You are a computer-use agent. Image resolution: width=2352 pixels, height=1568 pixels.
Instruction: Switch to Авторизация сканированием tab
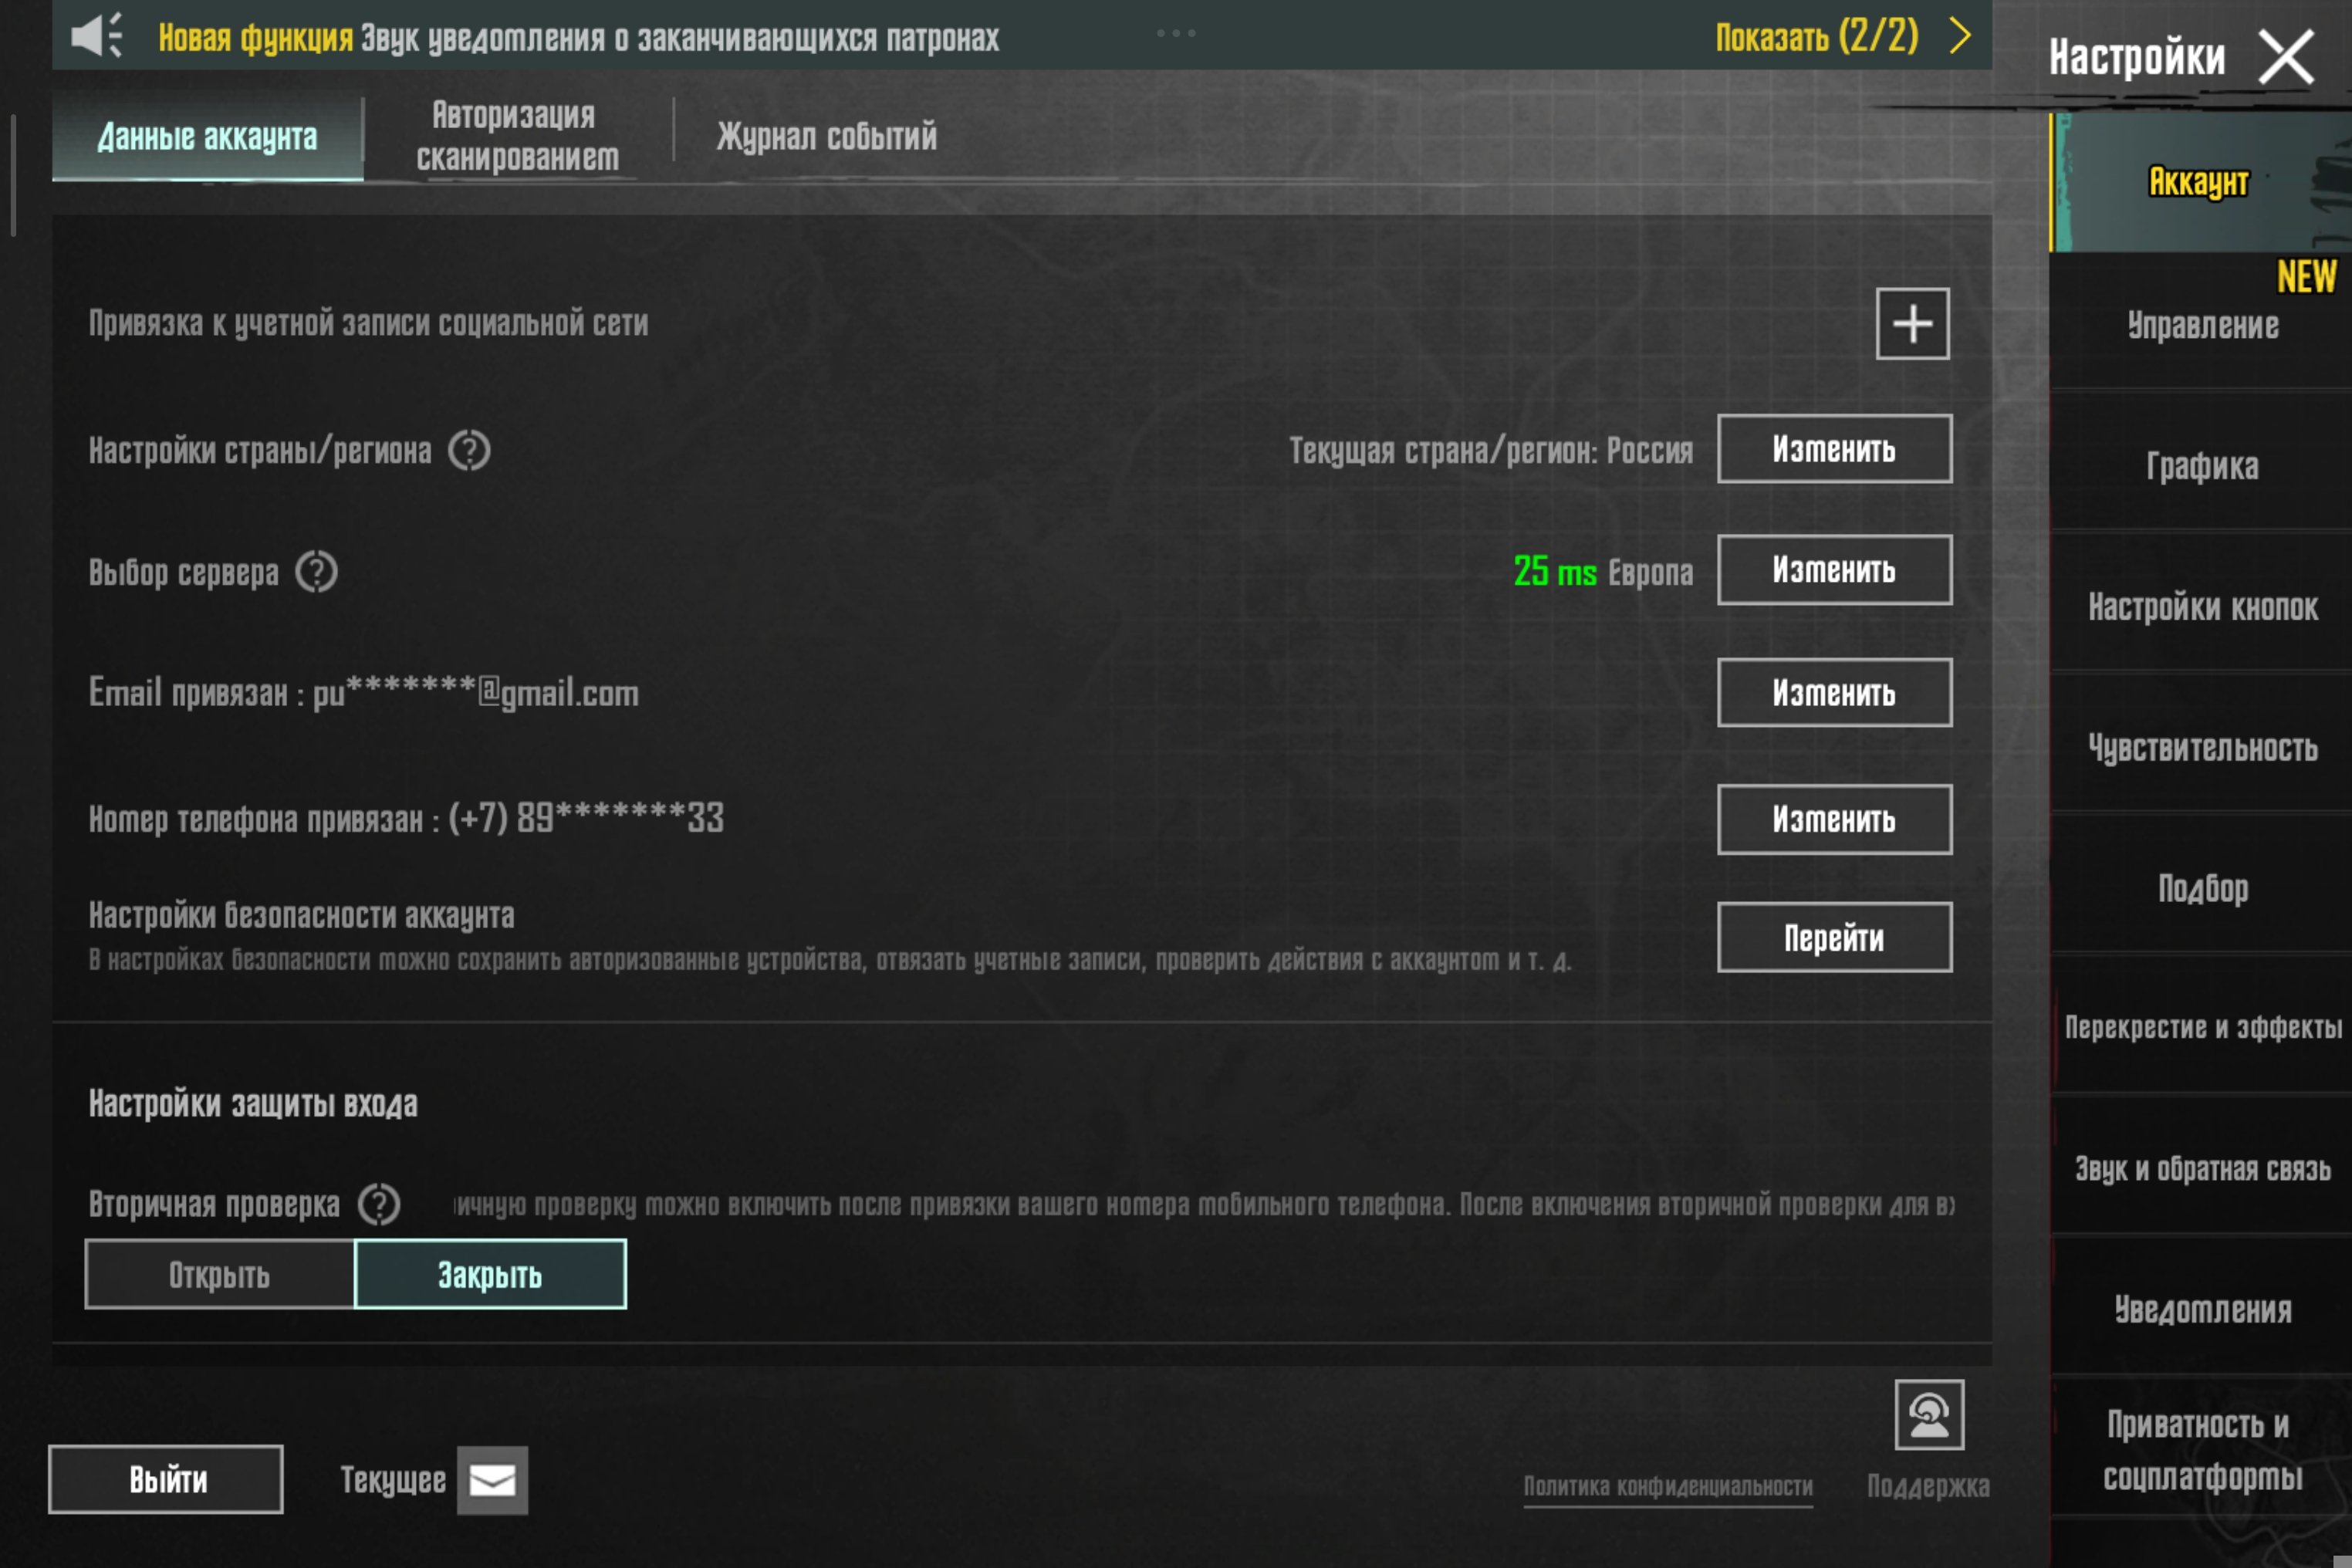517,136
